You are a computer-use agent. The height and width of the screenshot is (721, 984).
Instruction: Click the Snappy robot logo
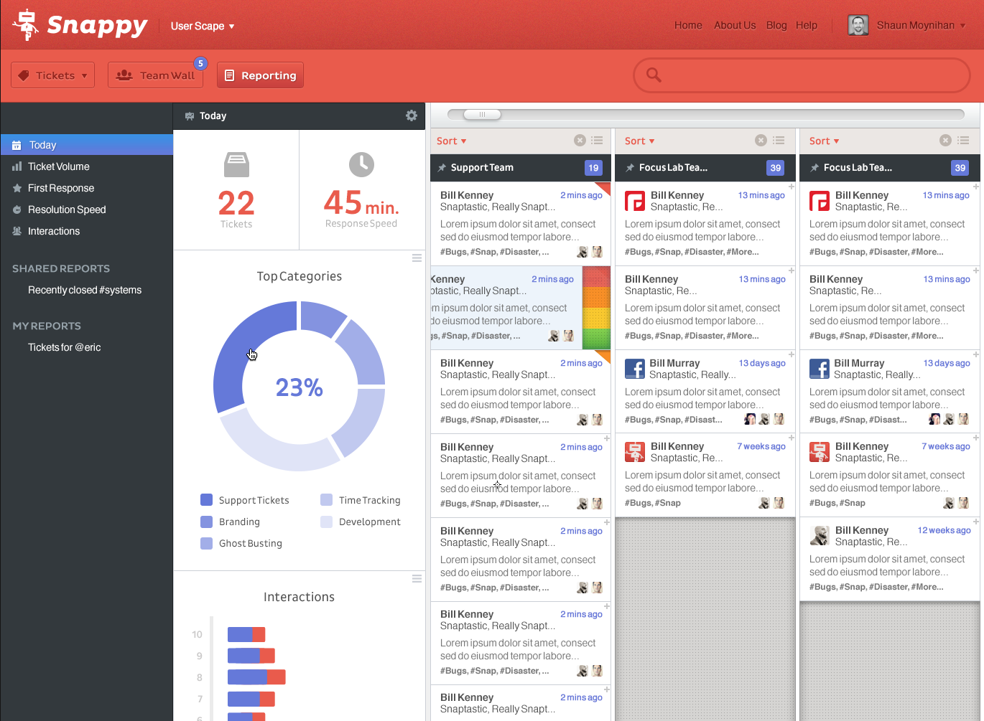[27, 24]
